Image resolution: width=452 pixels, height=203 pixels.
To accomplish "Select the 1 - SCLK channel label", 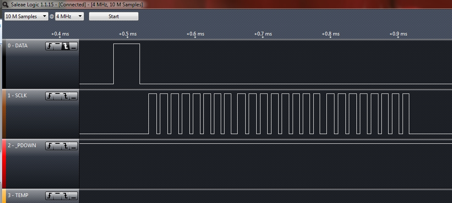I will coord(17,96).
